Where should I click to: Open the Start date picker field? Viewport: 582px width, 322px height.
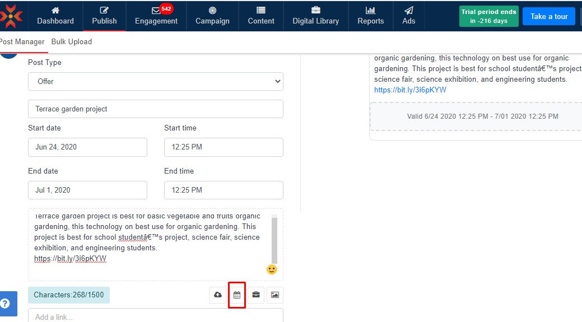coord(87,147)
